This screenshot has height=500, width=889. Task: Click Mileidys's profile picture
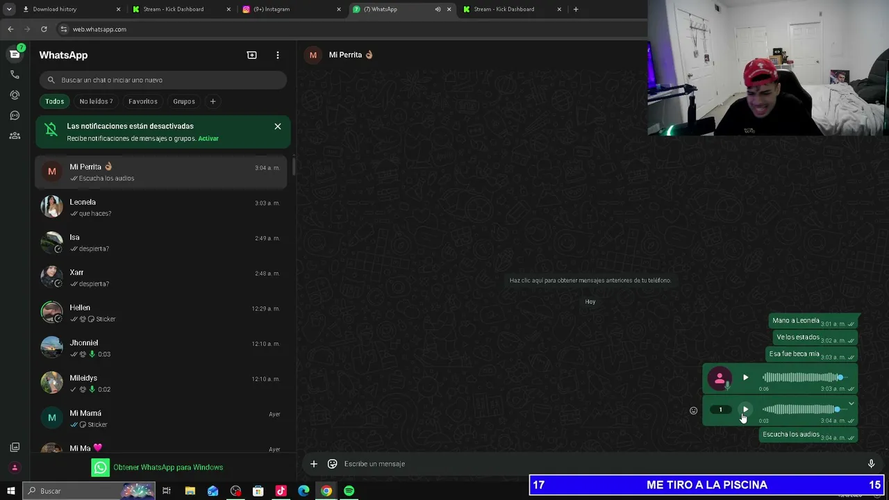point(51,383)
